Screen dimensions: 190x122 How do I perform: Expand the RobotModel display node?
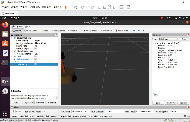click(12, 59)
